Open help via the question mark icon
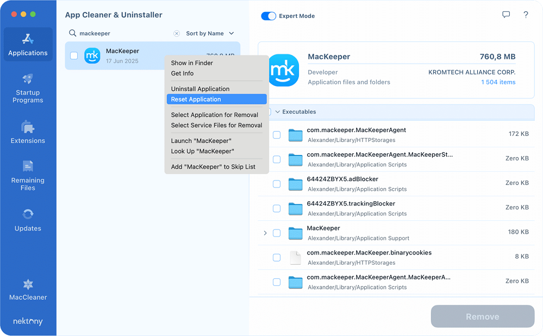The height and width of the screenshot is (336, 543). click(x=526, y=15)
